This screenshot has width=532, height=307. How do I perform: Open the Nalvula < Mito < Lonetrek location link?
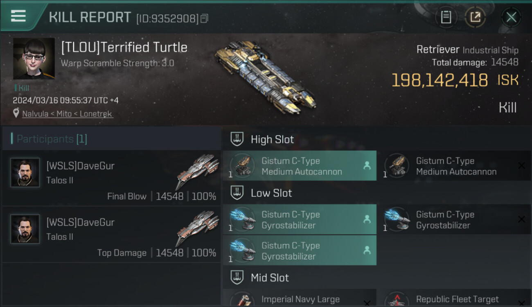pos(67,114)
